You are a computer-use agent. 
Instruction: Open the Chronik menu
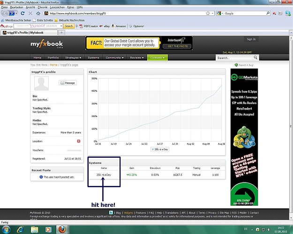click(42, 7)
